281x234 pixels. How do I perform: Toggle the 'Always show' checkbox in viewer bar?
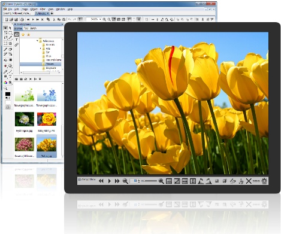point(79,180)
